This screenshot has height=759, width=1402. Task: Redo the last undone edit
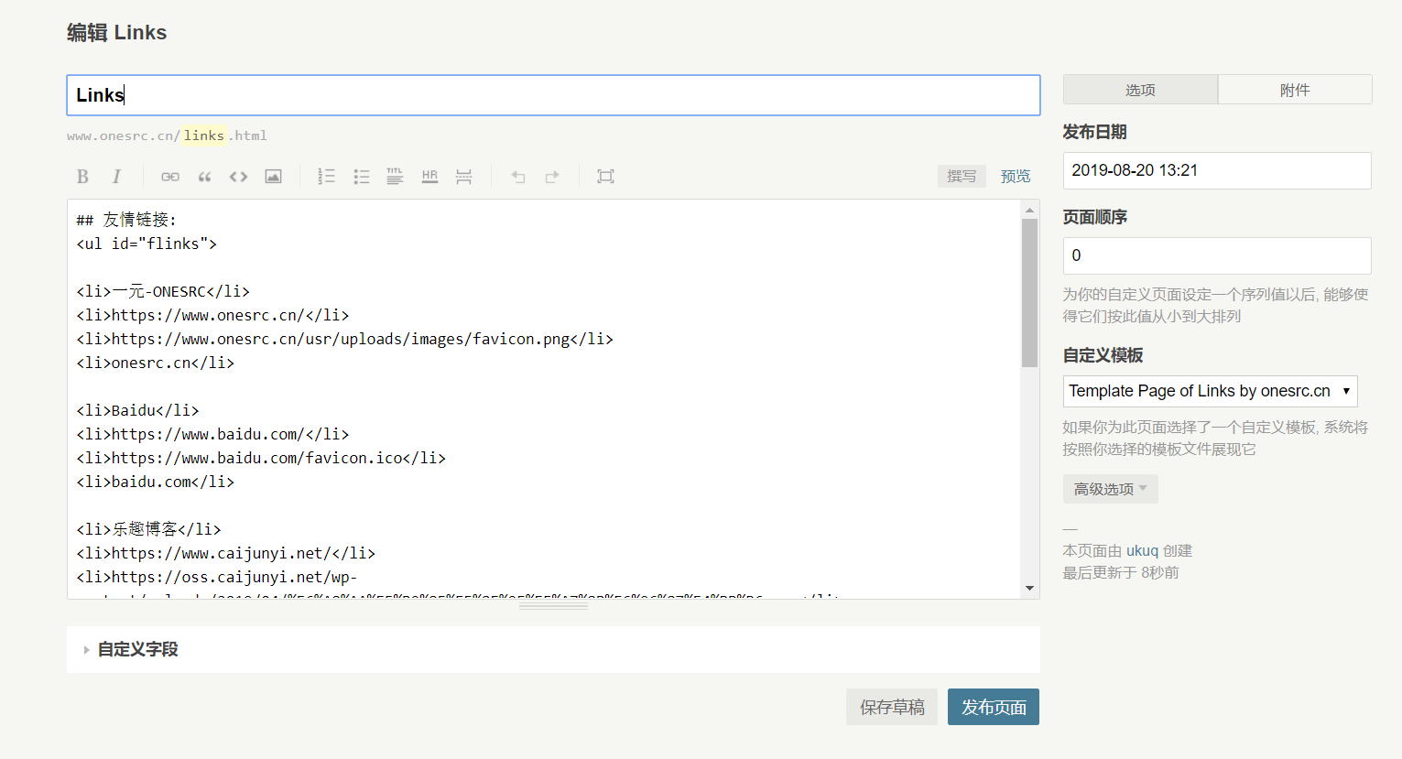pos(552,177)
